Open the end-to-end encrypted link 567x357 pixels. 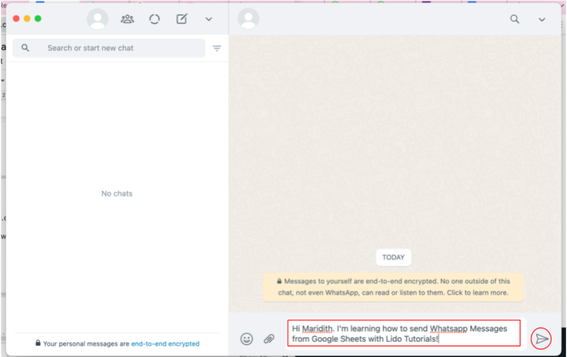tap(165, 344)
